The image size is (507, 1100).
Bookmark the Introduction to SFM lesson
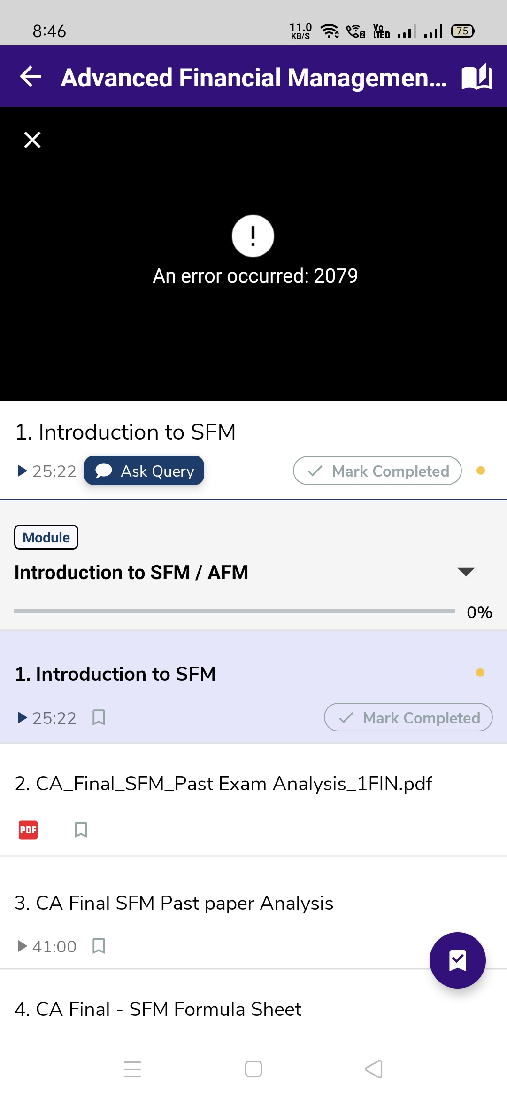tap(99, 717)
